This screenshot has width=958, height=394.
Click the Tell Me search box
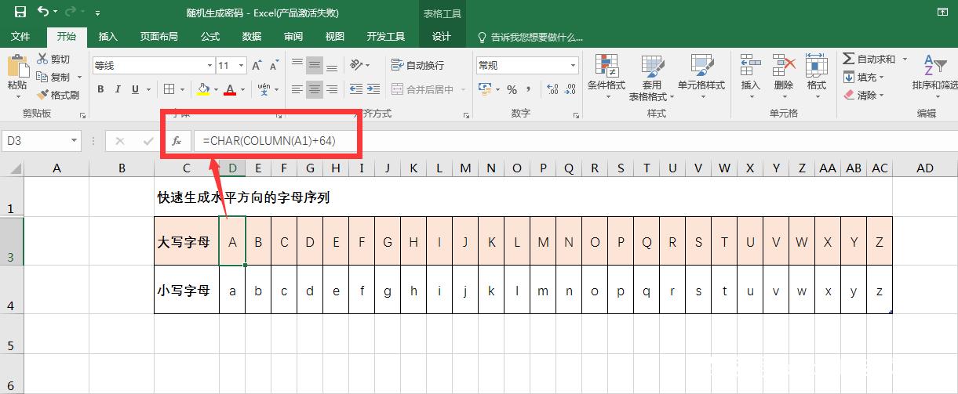tap(531, 37)
